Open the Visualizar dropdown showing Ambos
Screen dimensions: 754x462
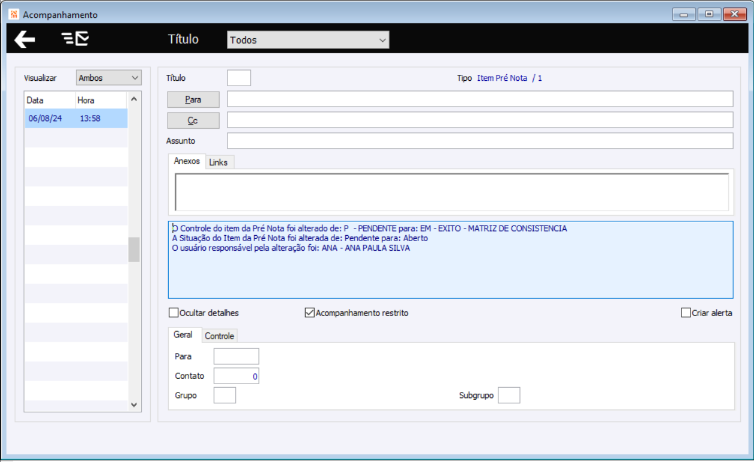pos(109,78)
